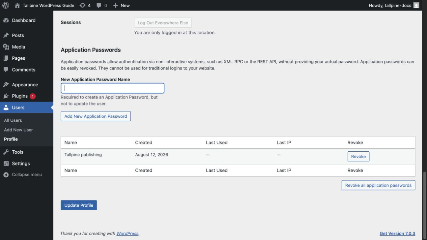The width and height of the screenshot is (427, 240).
Task: Click Add New Application Password button
Action: point(96,116)
